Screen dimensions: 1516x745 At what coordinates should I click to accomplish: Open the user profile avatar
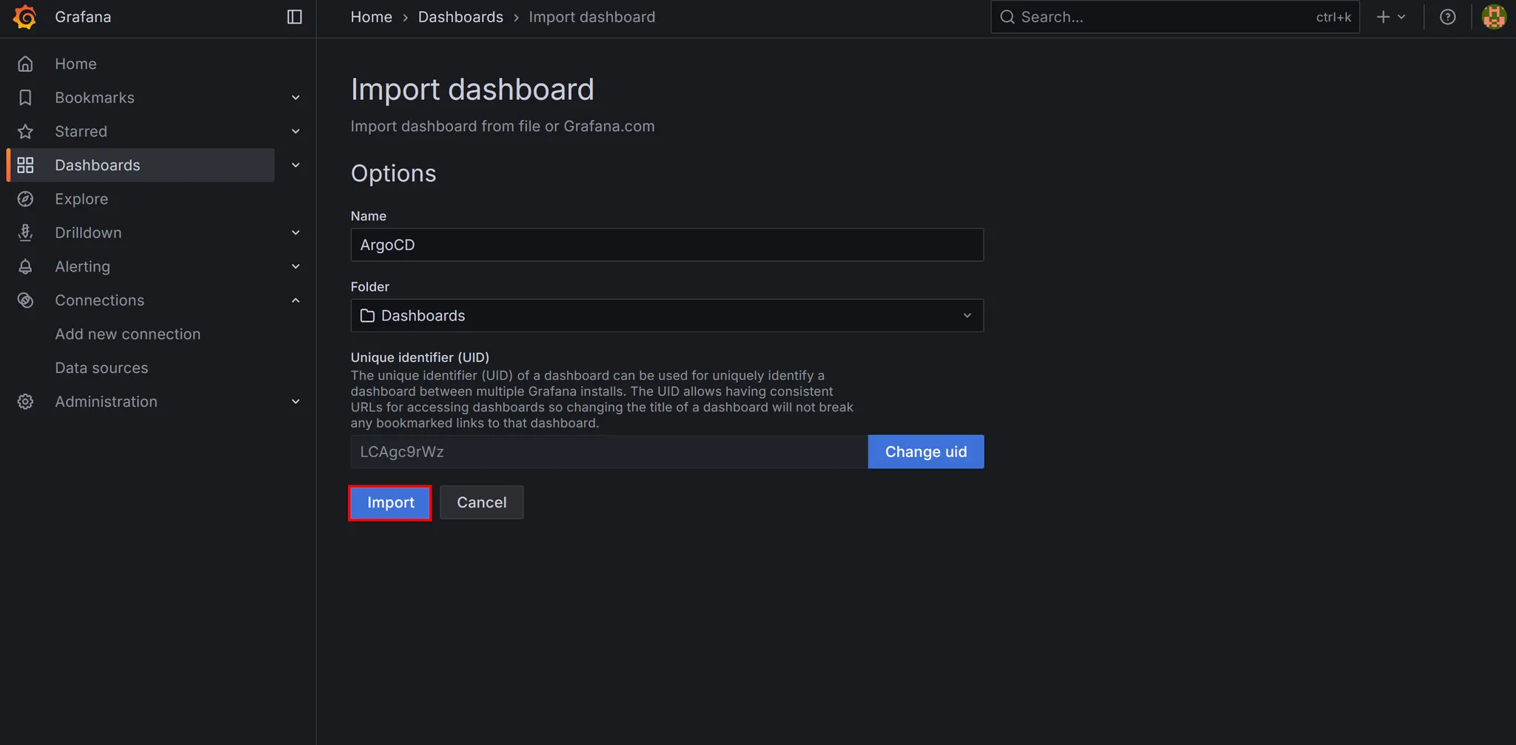point(1493,17)
